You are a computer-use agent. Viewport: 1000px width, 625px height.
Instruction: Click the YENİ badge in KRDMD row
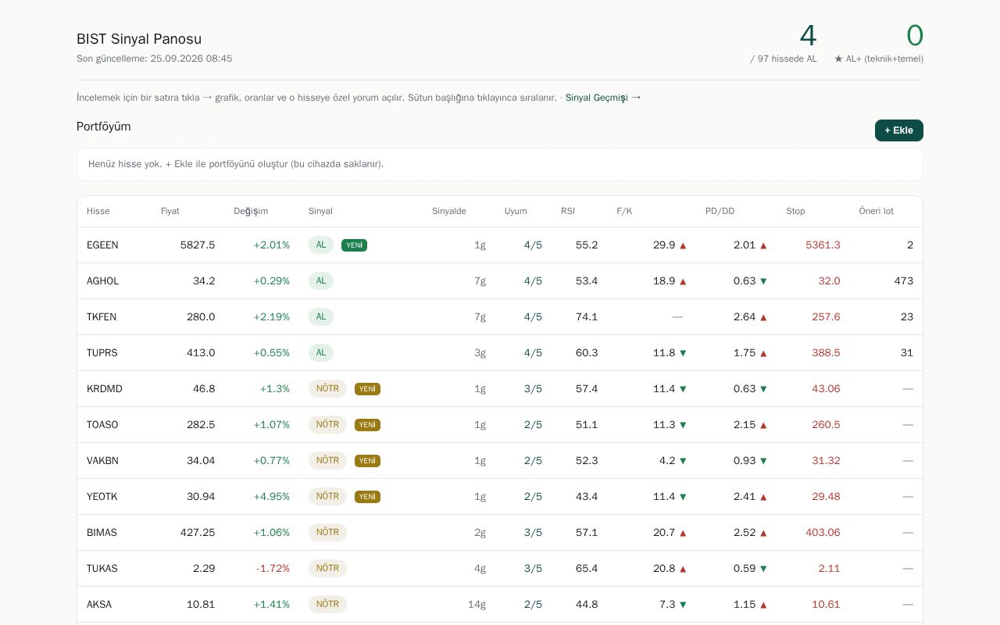[x=367, y=389]
